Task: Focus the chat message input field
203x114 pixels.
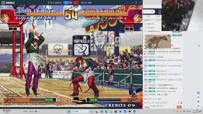Action: point(162,106)
